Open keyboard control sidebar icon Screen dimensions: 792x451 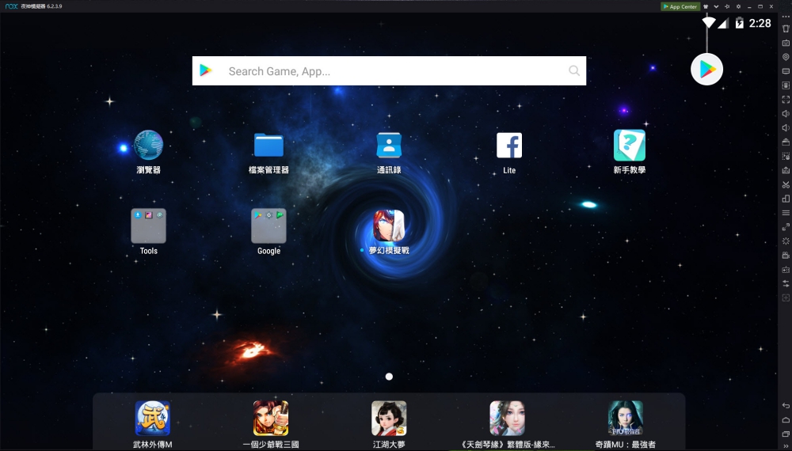click(786, 43)
